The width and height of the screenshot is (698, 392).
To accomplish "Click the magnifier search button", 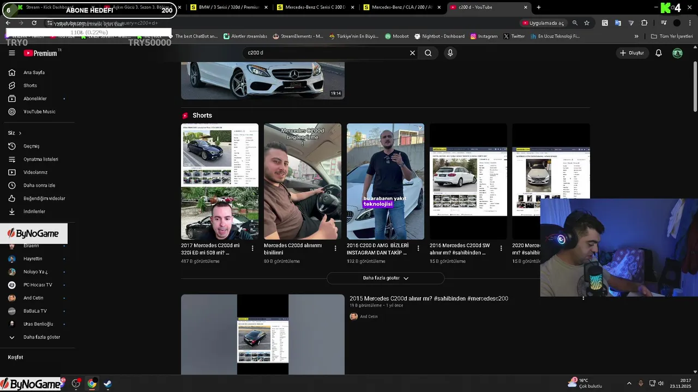I will click(x=428, y=53).
